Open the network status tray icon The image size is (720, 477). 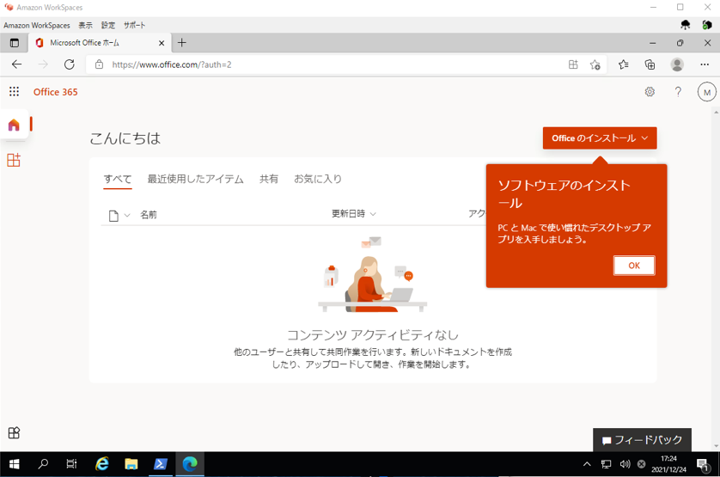coord(606,464)
